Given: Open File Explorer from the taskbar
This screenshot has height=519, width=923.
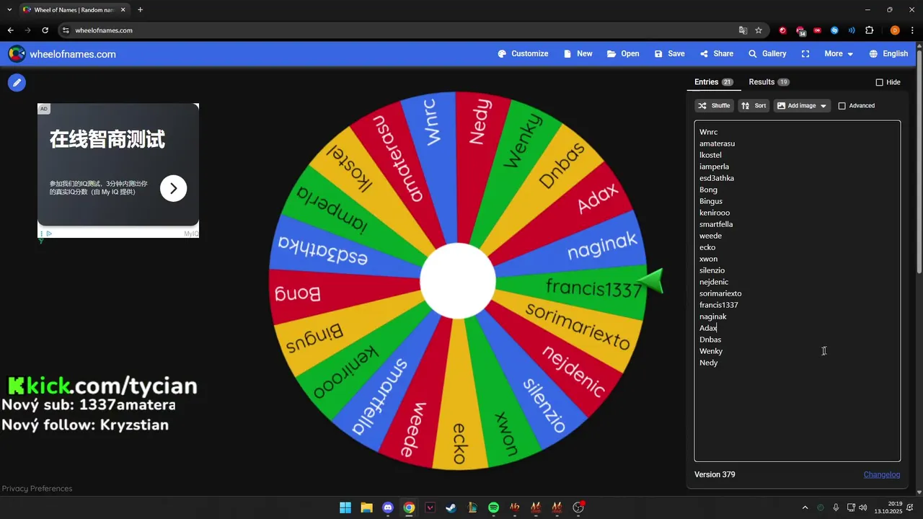Looking at the screenshot, I should coord(366,507).
